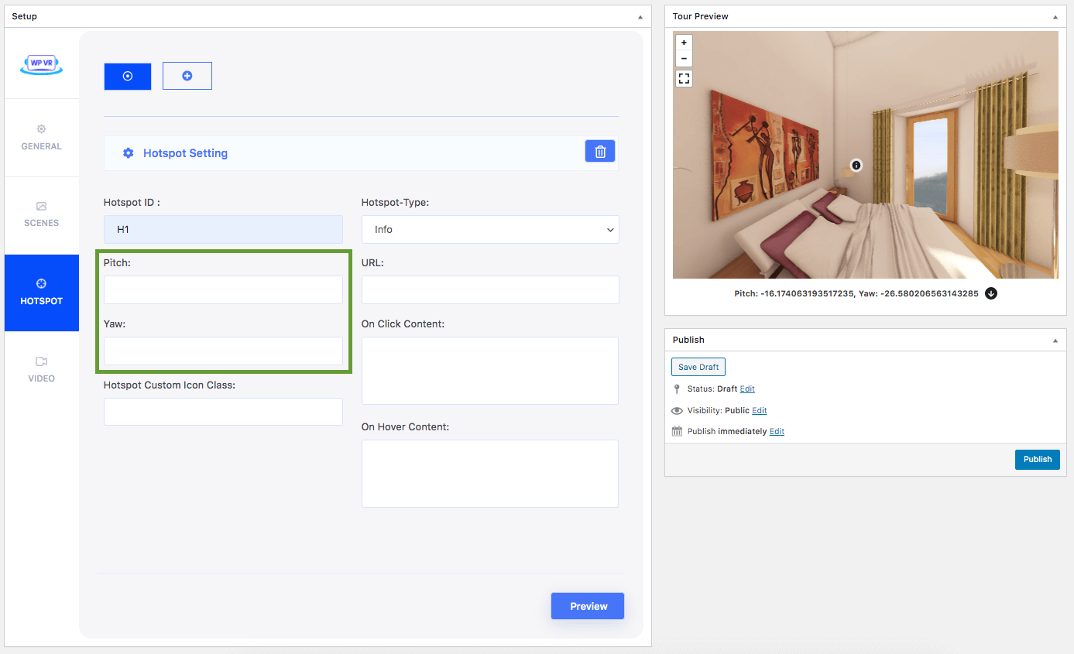Focus the Hotspot ID field
This screenshot has width=1074, height=654.
tap(223, 229)
